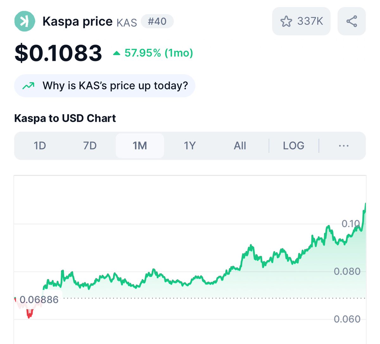Switch chart to 7D range
Viewport: 380px width, 344px height.
90,146
